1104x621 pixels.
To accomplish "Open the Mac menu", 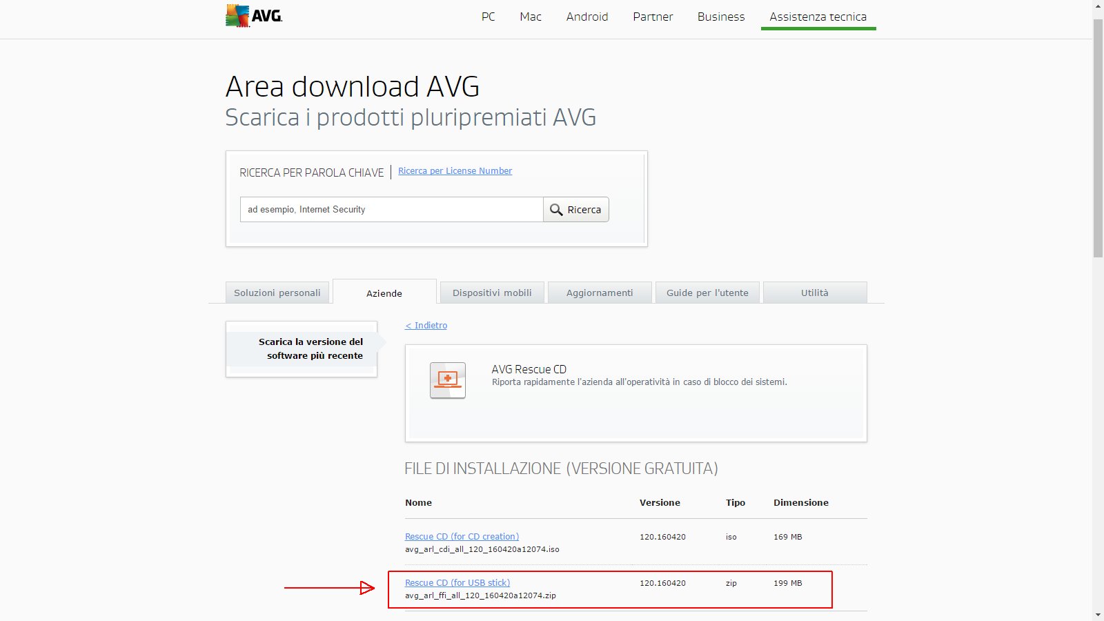I will pos(531,17).
